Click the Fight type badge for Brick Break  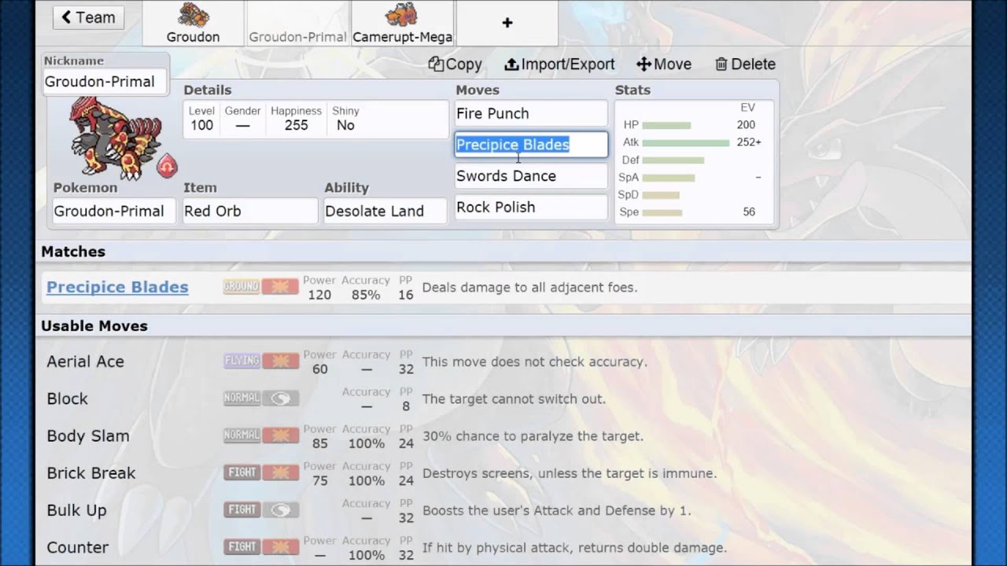[x=242, y=473]
